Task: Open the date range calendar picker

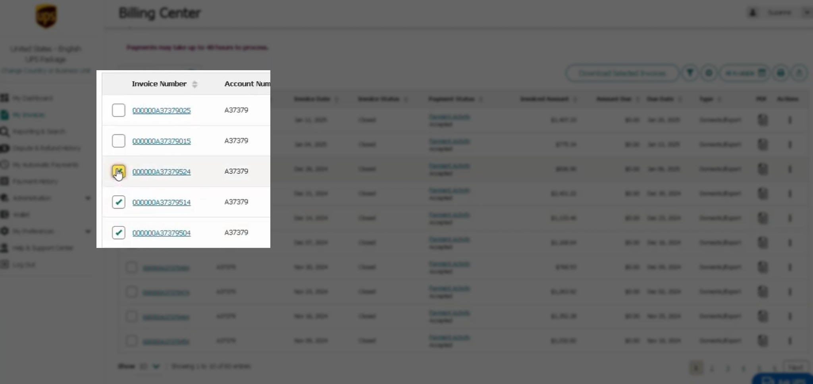Action: (745, 73)
